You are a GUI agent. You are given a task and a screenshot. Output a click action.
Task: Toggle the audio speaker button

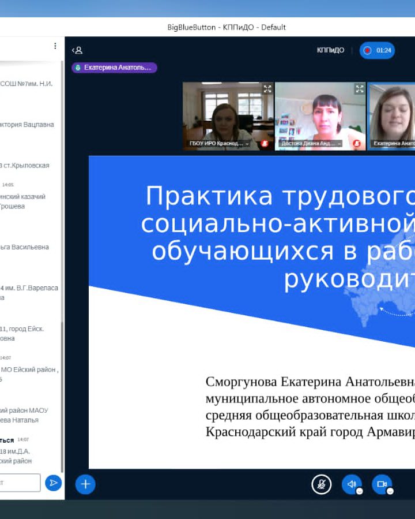(351, 484)
